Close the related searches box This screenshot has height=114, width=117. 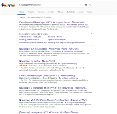tap(91, 34)
